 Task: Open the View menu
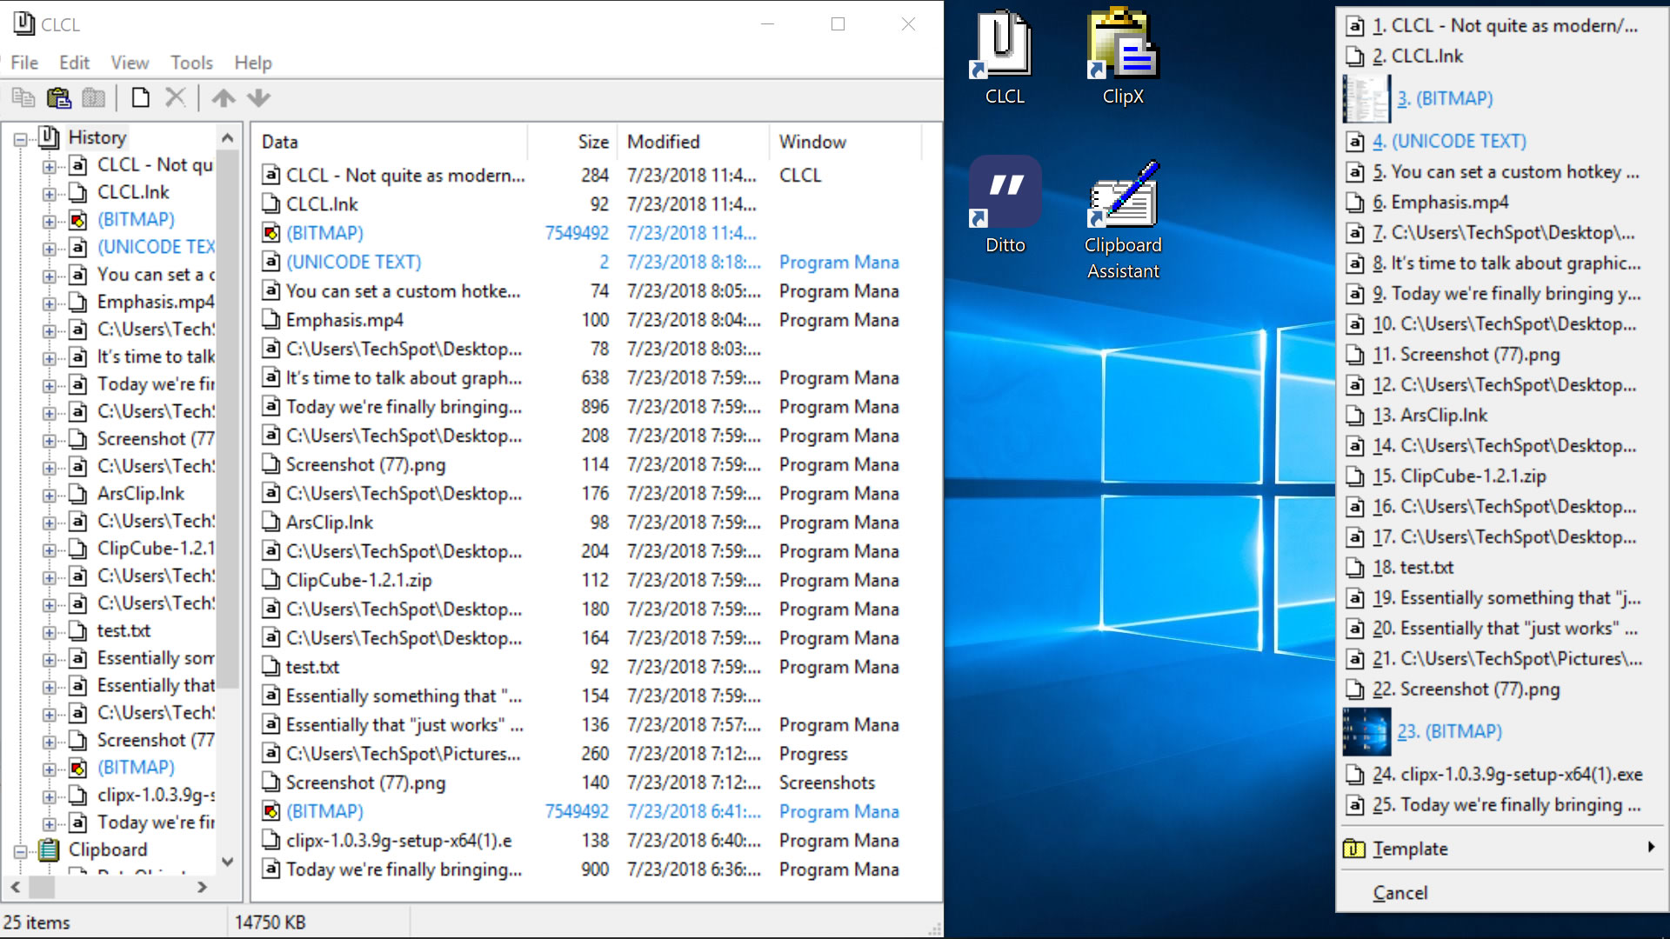[130, 63]
